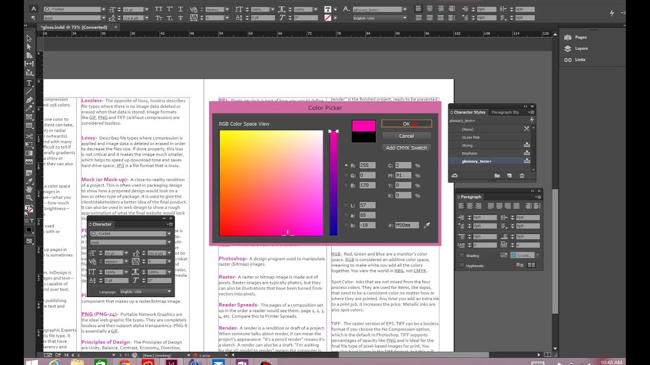Viewport: 650px width, 365px height.
Task: Click the vertical hue slider strip
Action: pos(334,183)
